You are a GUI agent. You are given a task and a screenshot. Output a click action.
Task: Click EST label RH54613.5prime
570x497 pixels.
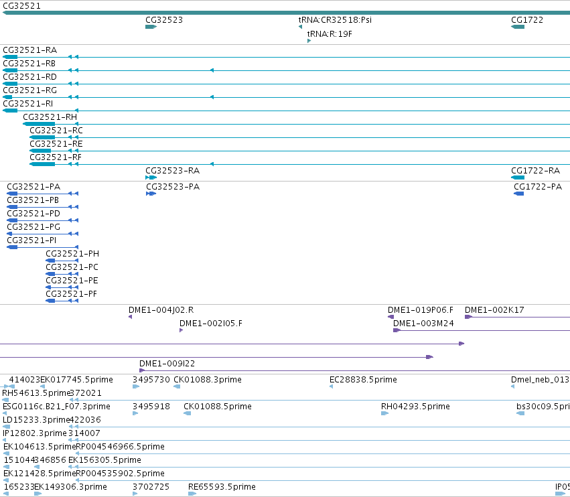[x=36, y=393]
